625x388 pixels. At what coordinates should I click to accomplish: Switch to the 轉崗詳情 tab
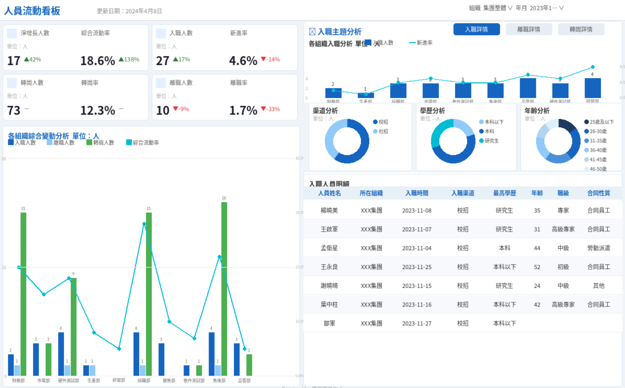581,29
